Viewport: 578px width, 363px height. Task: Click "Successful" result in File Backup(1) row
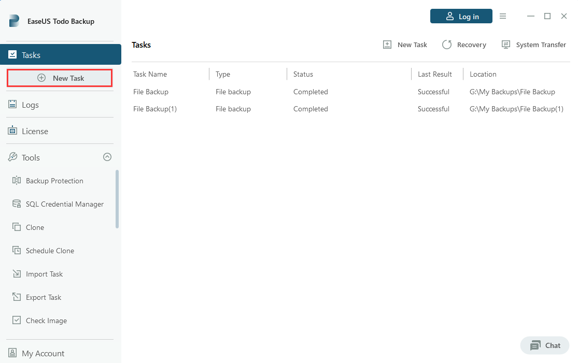pos(433,109)
